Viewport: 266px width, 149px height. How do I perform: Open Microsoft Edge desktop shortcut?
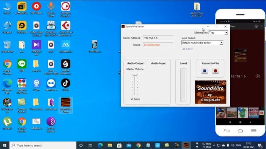point(7,87)
